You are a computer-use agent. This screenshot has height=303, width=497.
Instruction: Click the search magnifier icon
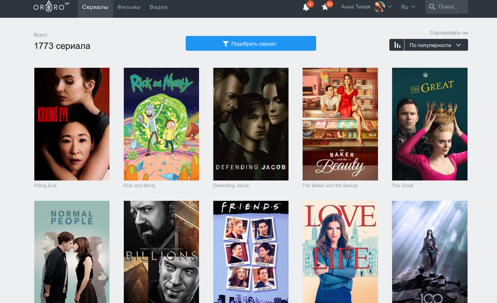tap(432, 7)
